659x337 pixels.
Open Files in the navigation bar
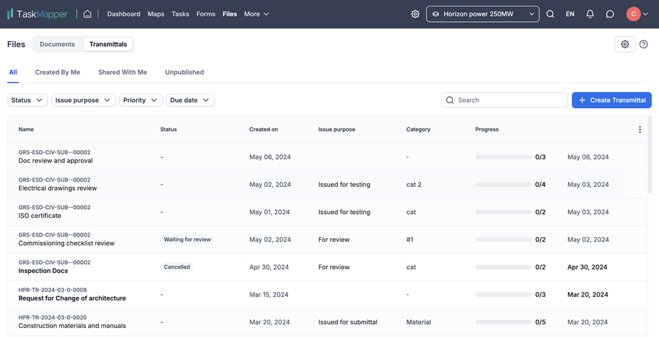230,14
